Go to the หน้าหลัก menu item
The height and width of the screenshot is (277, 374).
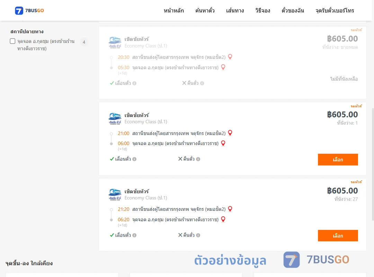click(173, 10)
